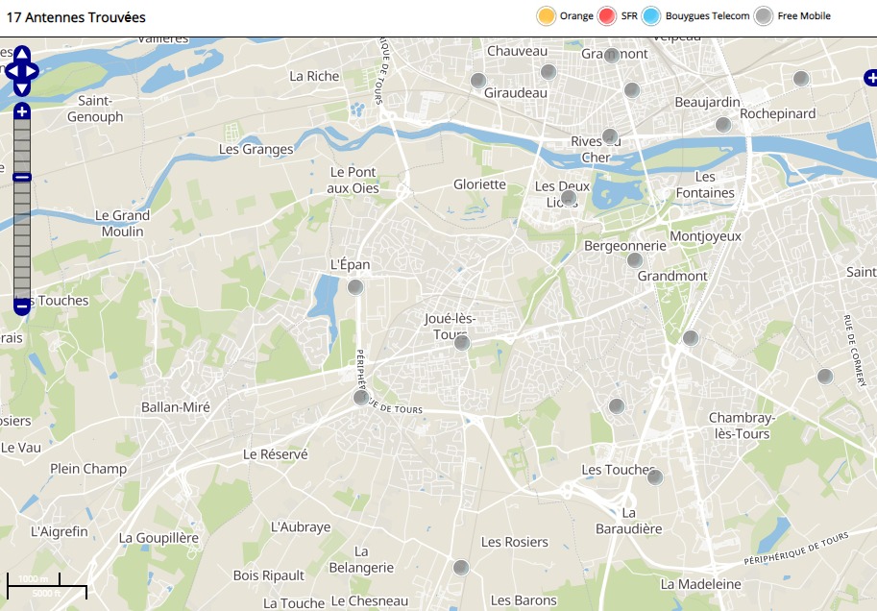Pan the map up with the arrow
Screen dimensions: 877x611
pyautogui.click(x=22, y=54)
